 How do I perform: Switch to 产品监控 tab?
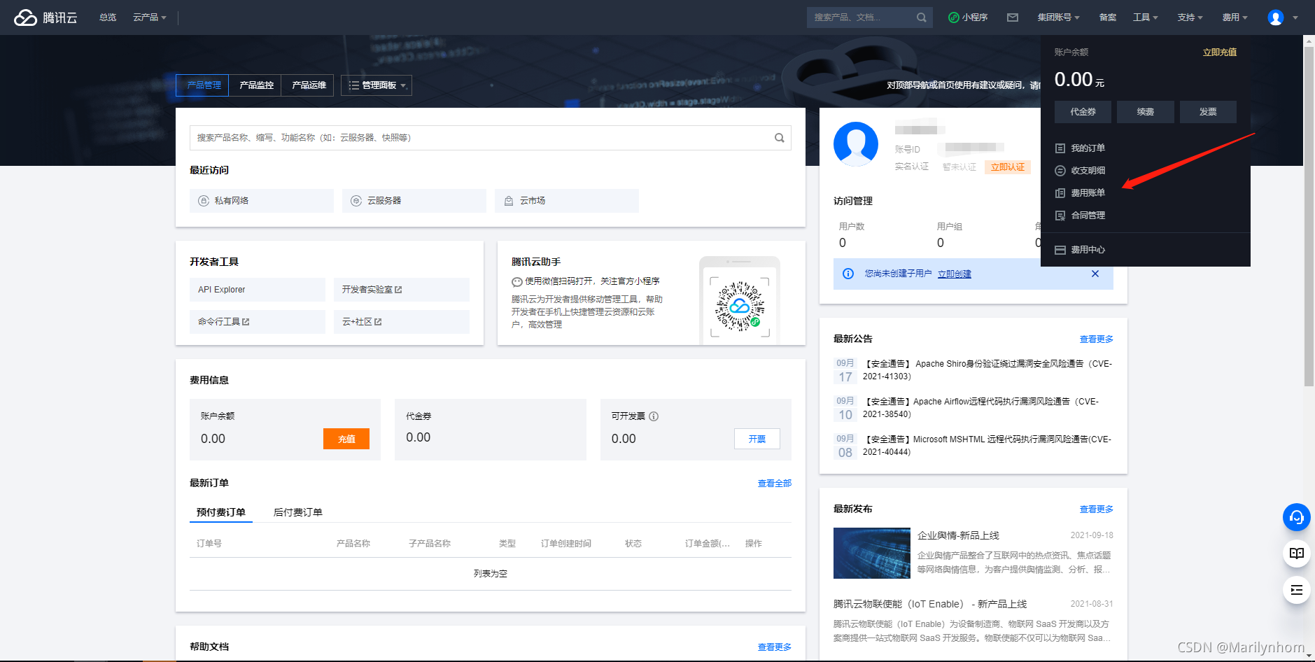255,85
